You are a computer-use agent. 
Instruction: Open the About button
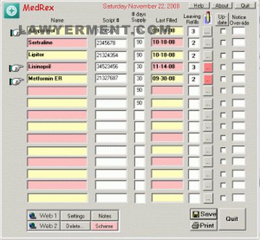tap(222, 5)
